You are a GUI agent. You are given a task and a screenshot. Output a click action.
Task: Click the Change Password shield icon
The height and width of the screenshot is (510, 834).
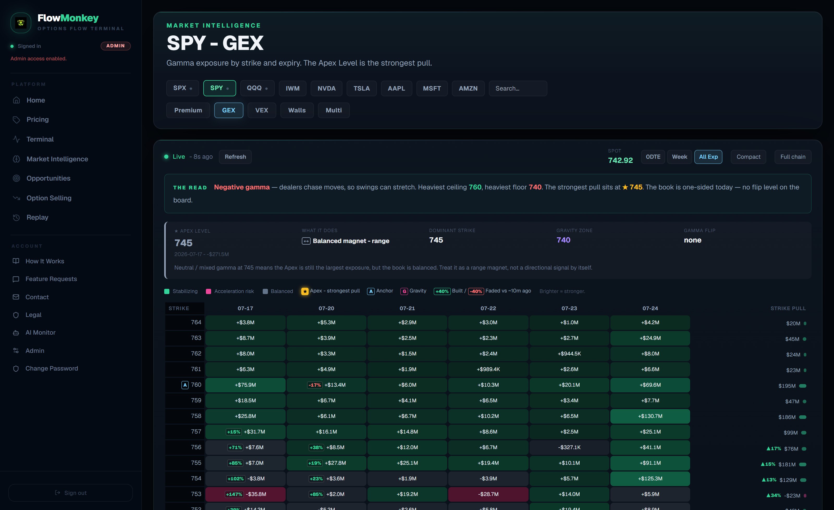tap(16, 369)
